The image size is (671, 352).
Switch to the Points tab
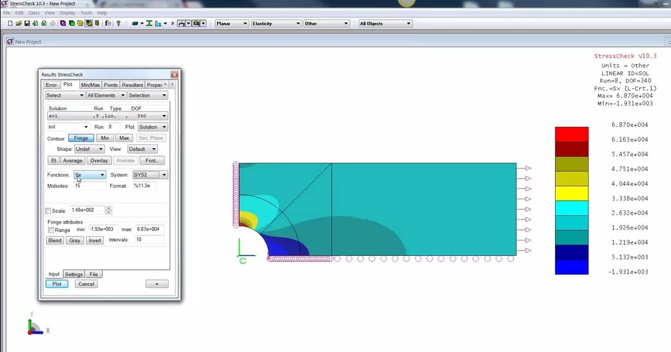point(110,85)
